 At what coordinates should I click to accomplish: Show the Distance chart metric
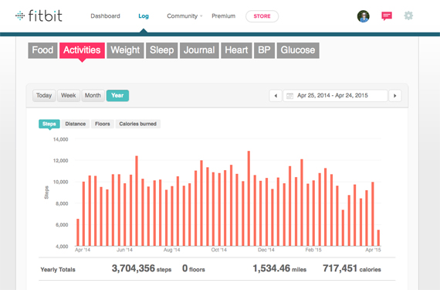coord(76,124)
